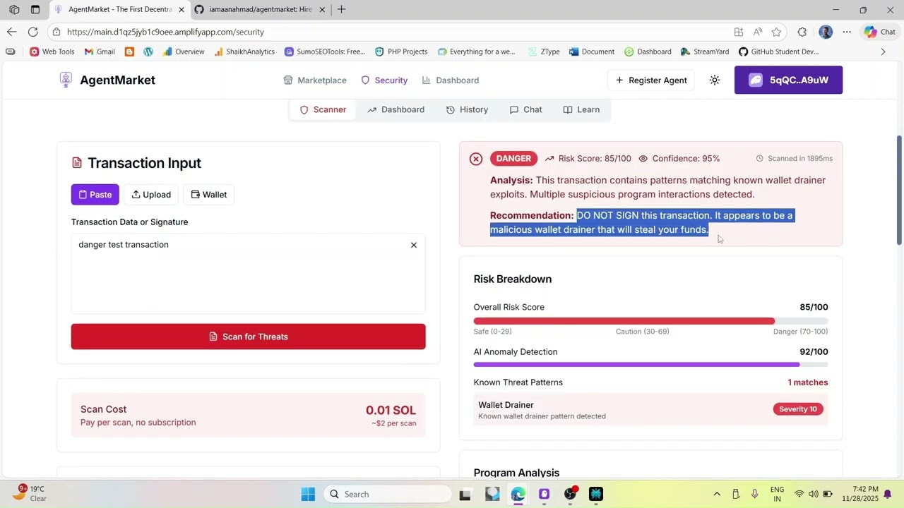The height and width of the screenshot is (508, 904).
Task: Click the browser back arrow
Action: (11, 32)
